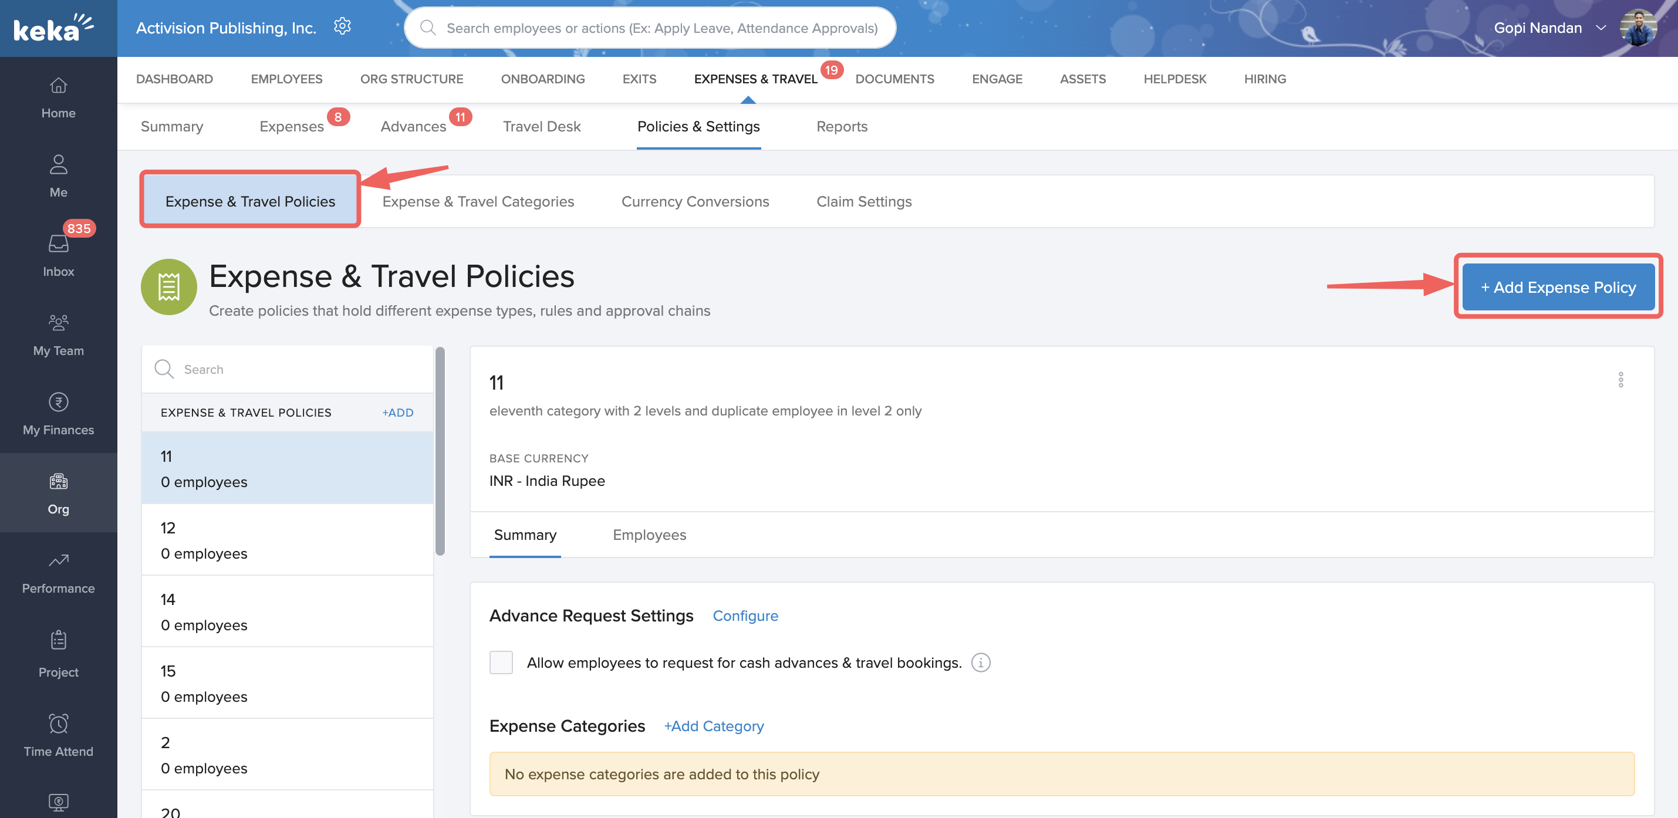Open the Project sidebar icon
The height and width of the screenshot is (818, 1678).
click(58, 640)
